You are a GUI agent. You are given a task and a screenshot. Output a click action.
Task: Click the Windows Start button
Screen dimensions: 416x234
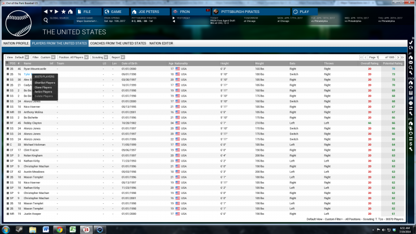(6, 229)
